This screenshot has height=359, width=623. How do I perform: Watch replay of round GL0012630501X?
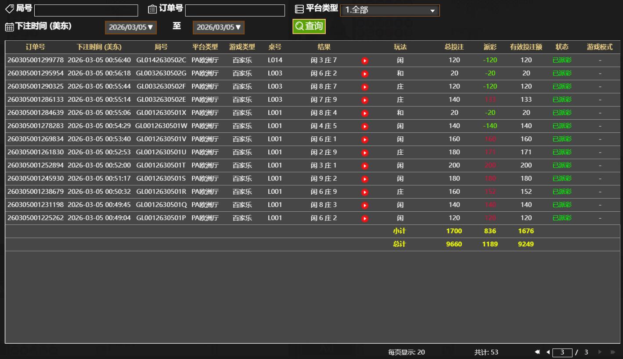pos(364,113)
